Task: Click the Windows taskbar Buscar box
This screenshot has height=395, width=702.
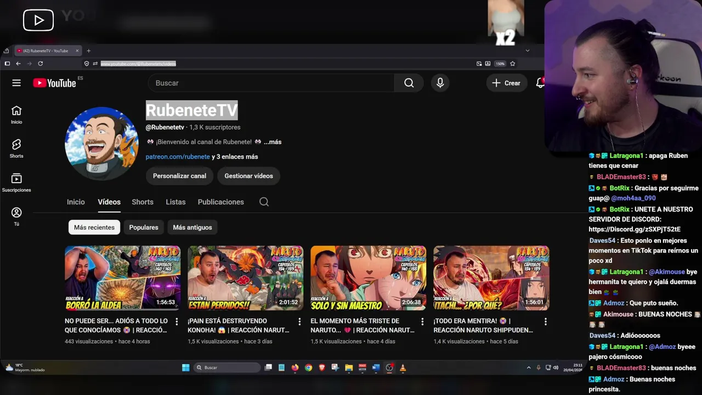Action: click(x=227, y=368)
